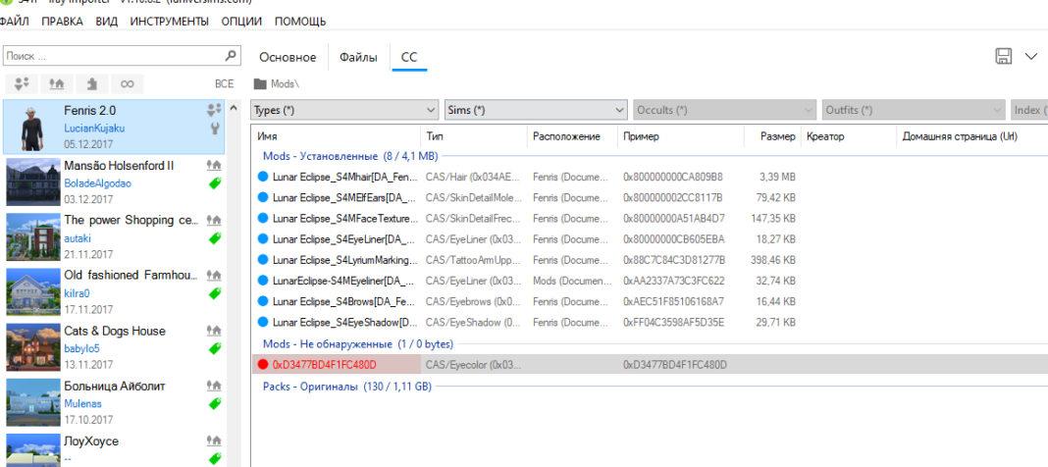Image resolution: width=1048 pixels, height=467 pixels.
Task: Filter list by households icon
Action: click(24, 84)
